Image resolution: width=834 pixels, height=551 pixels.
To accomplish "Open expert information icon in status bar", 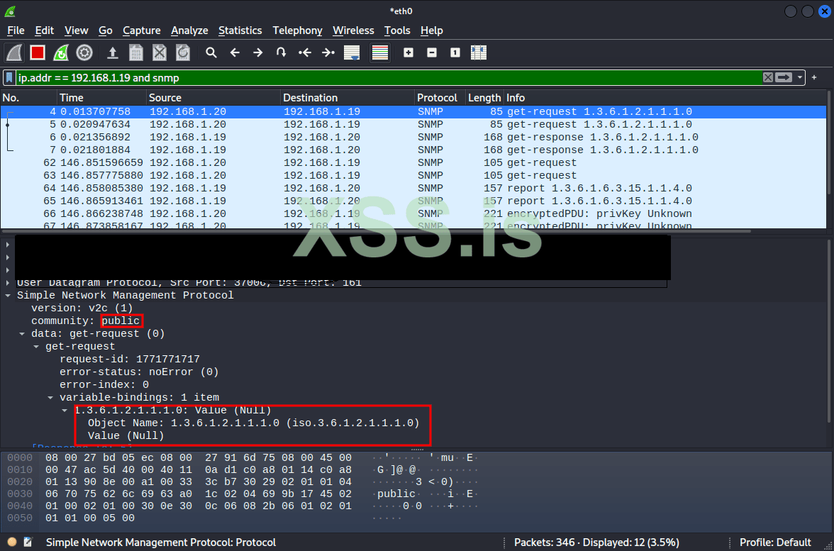I will [12, 542].
